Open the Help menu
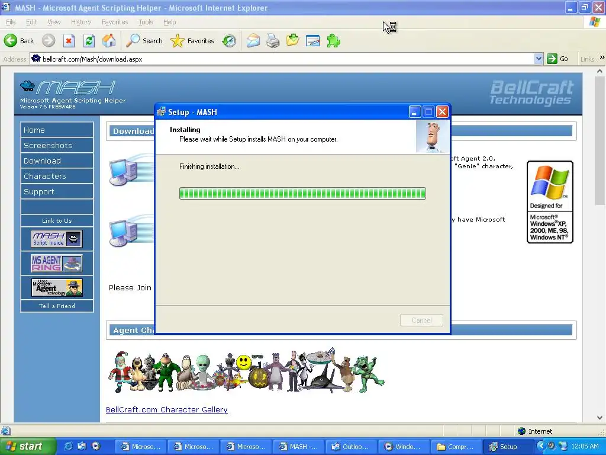 [169, 22]
